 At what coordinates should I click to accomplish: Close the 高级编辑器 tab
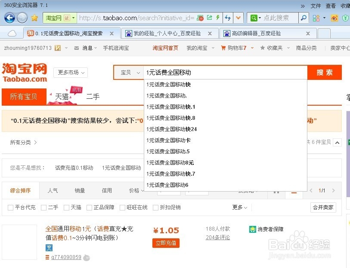(x=308, y=33)
